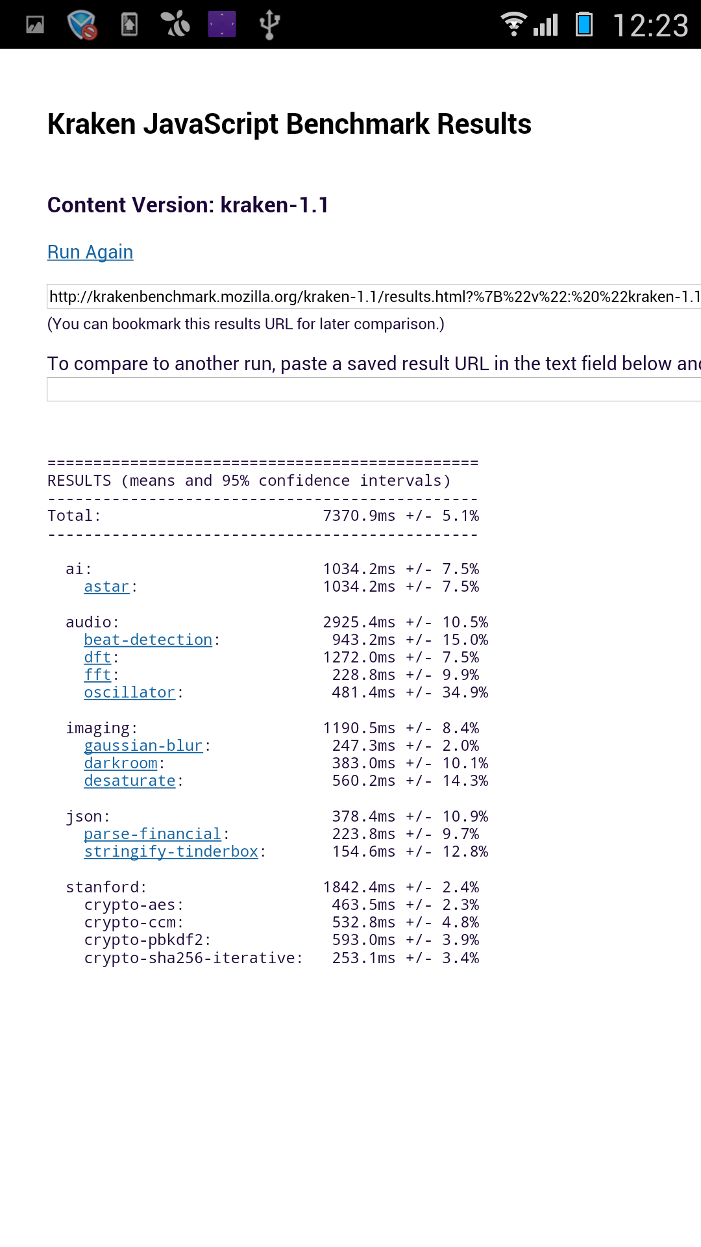Select the results URL text field
This screenshot has width=701, height=1247.
(374, 297)
